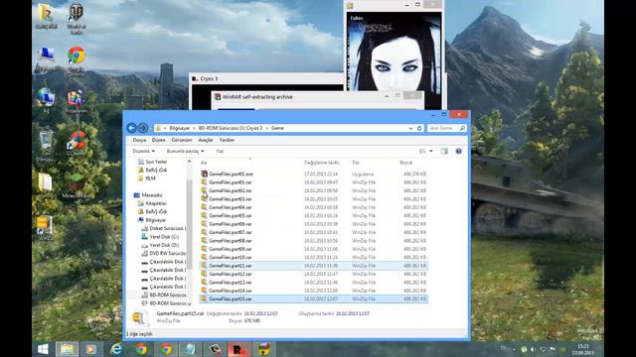Go back with the Explorer back arrow
The width and height of the screenshot is (636, 357).
[x=131, y=128]
